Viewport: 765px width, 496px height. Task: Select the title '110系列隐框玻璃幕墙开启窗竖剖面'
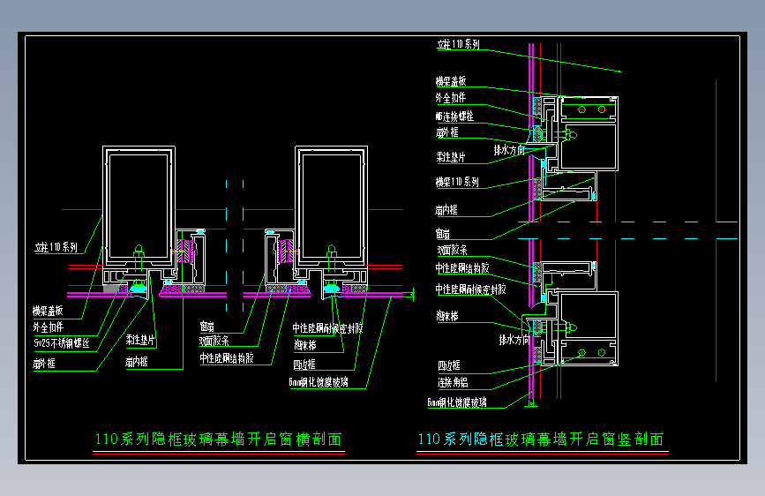coord(541,440)
